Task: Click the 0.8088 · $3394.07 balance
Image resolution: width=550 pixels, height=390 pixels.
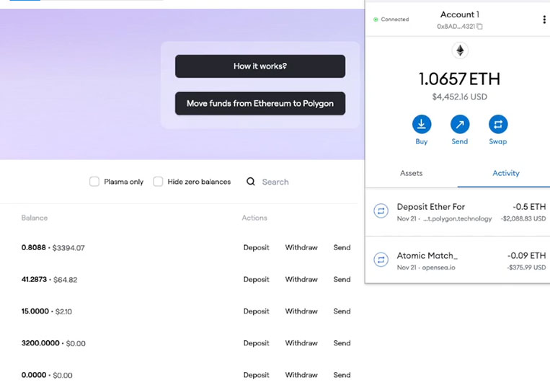Action: coord(53,247)
